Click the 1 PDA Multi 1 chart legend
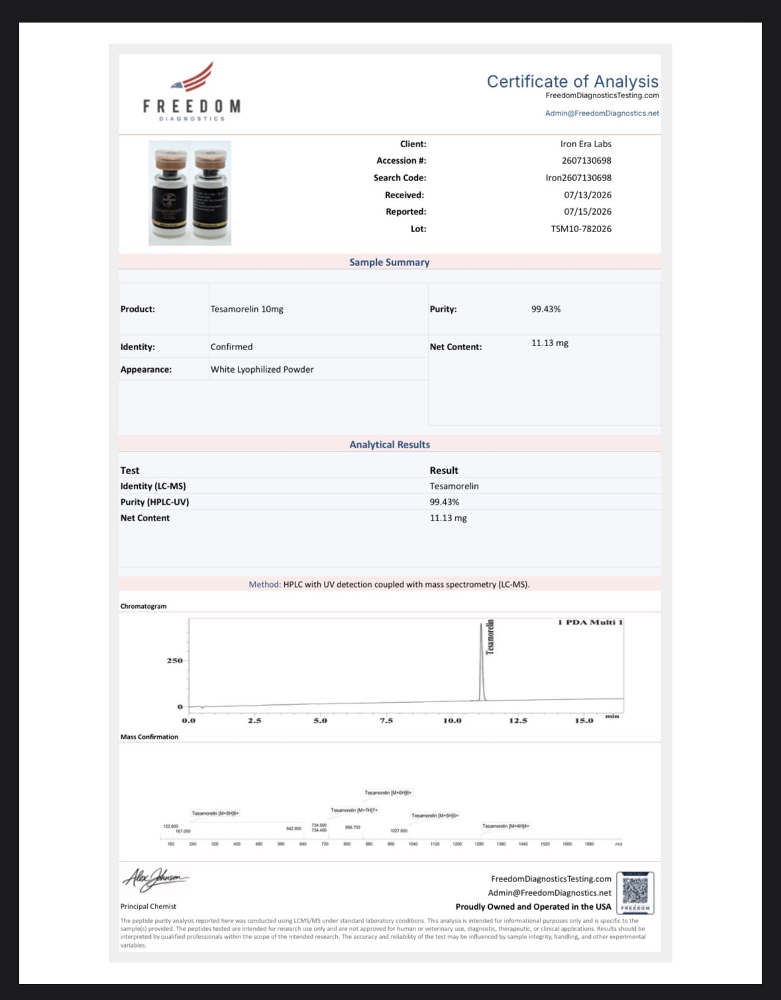 pyautogui.click(x=590, y=622)
